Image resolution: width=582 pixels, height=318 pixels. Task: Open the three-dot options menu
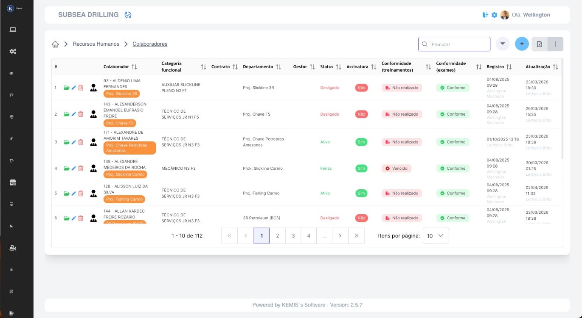tap(556, 44)
